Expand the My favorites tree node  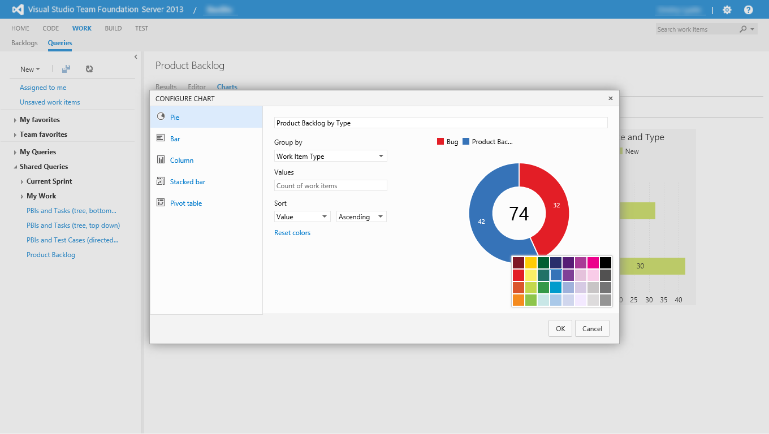tap(15, 120)
